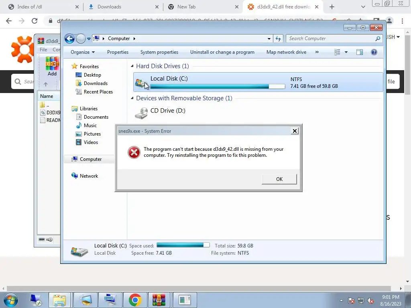
Task: Open WinRAR from the taskbar
Action: point(160,300)
